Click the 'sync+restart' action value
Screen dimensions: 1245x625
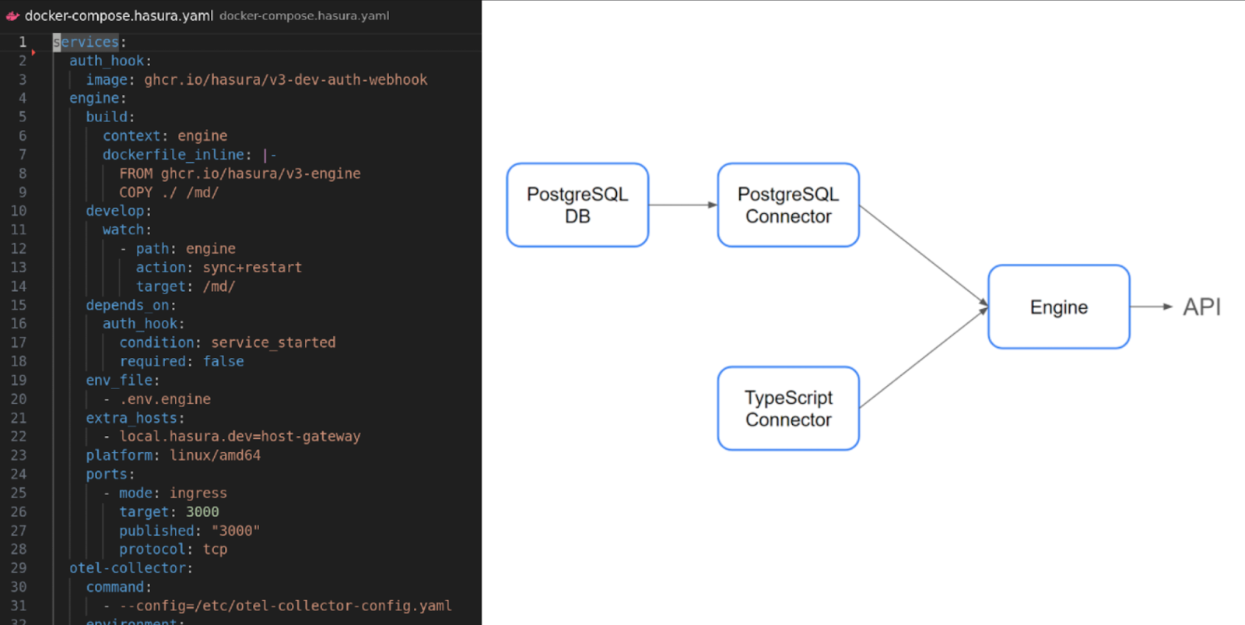[252, 267]
